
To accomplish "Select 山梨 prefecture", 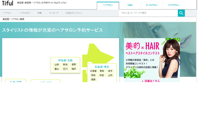I will [x=57, y=65].
